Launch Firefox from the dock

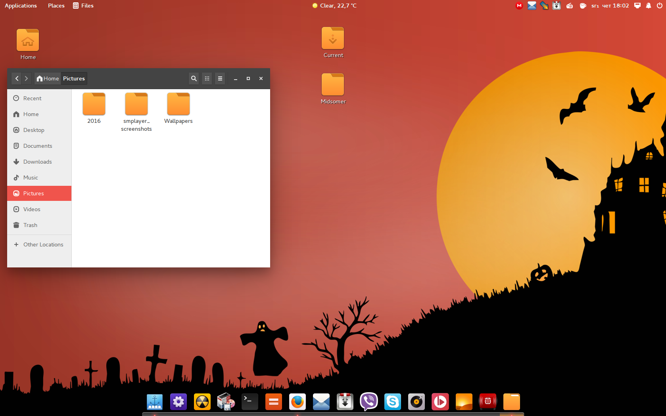click(x=297, y=402)
